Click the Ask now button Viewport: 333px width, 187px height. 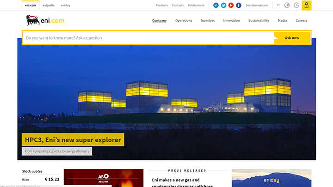[292, 38]
